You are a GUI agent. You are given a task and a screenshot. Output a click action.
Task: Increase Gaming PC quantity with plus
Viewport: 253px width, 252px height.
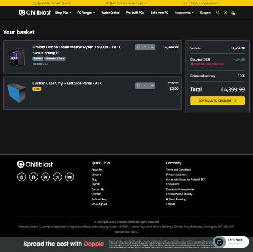pyautogui.click(x=152, y=47)
